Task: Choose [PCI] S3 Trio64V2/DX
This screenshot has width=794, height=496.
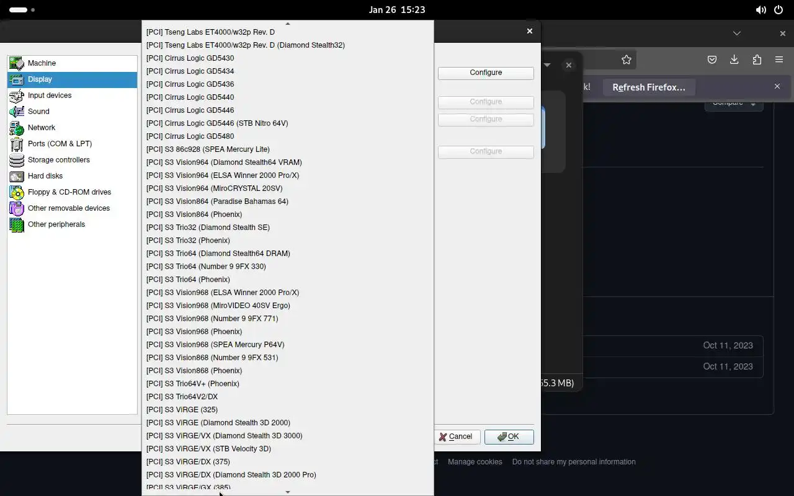Action: pyautogui.click(x=288, y=397)
